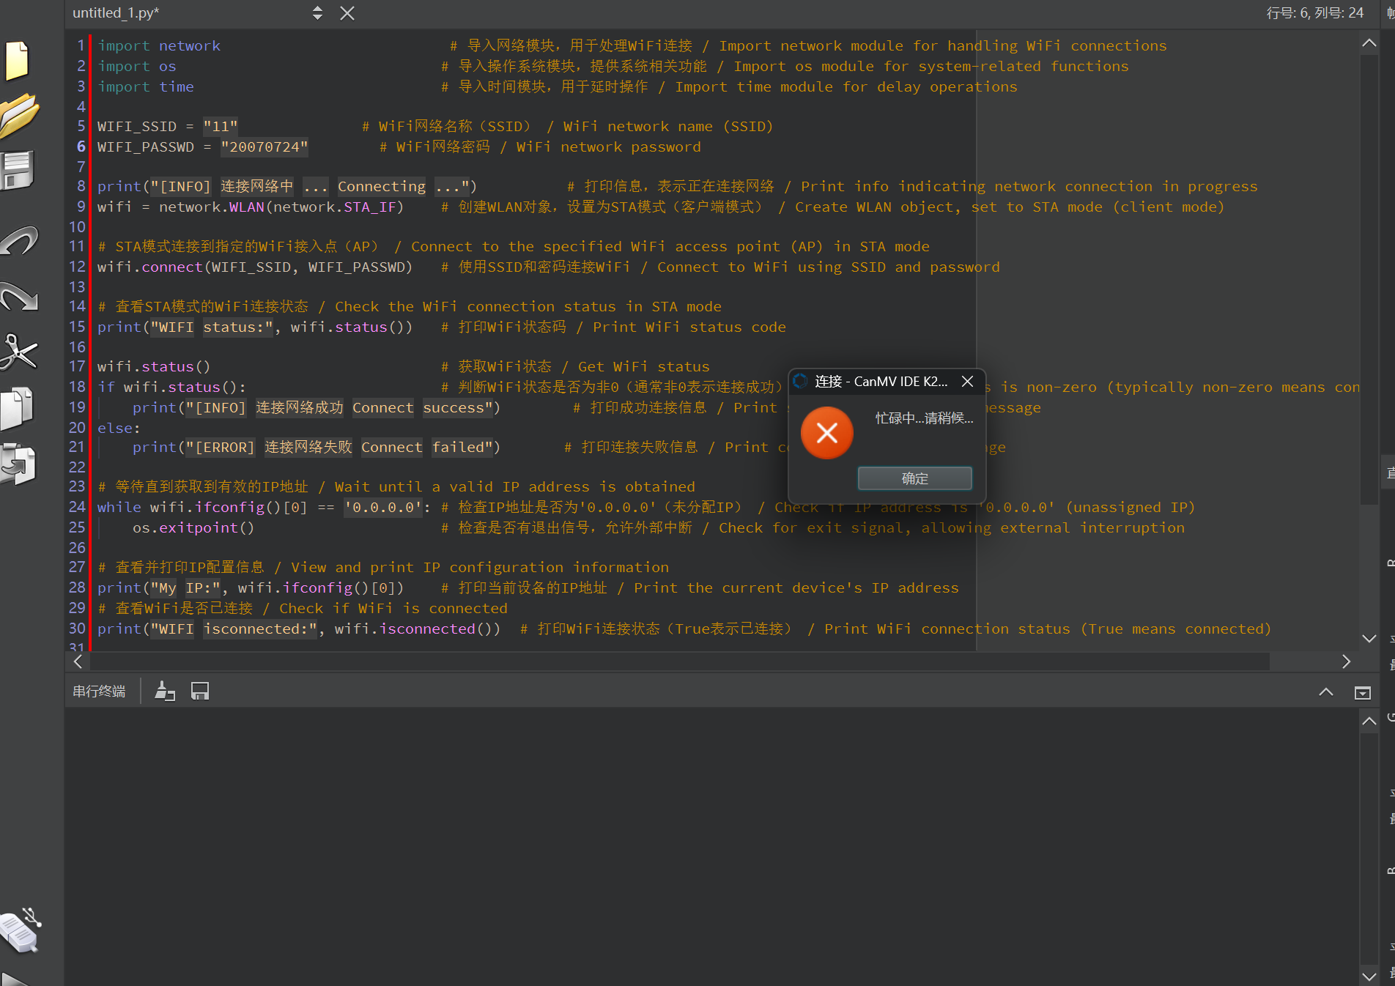Viewport: 1395px width, 986px height.
Task: Click 'import network' on line 1
Action: point(159,45)
